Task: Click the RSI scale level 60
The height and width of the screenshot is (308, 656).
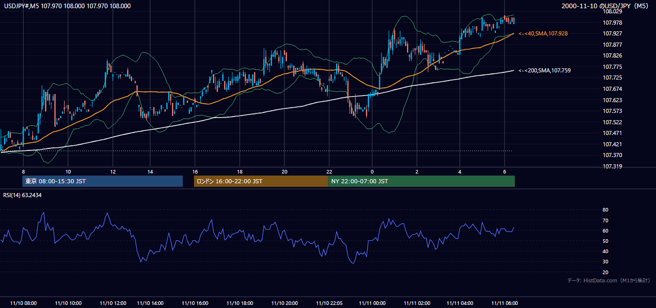Action: 606,230
